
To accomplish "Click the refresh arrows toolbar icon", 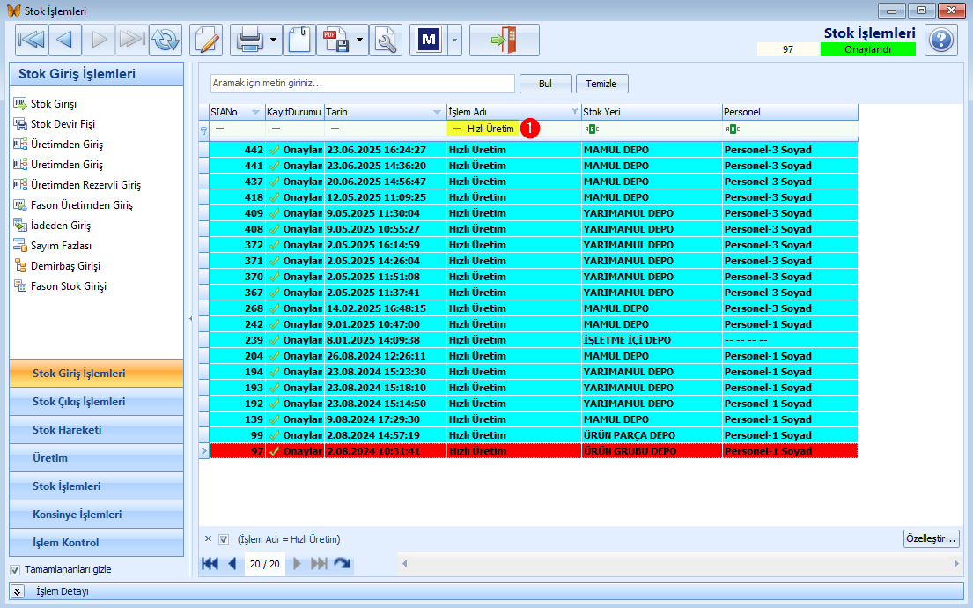I will 166,40.
